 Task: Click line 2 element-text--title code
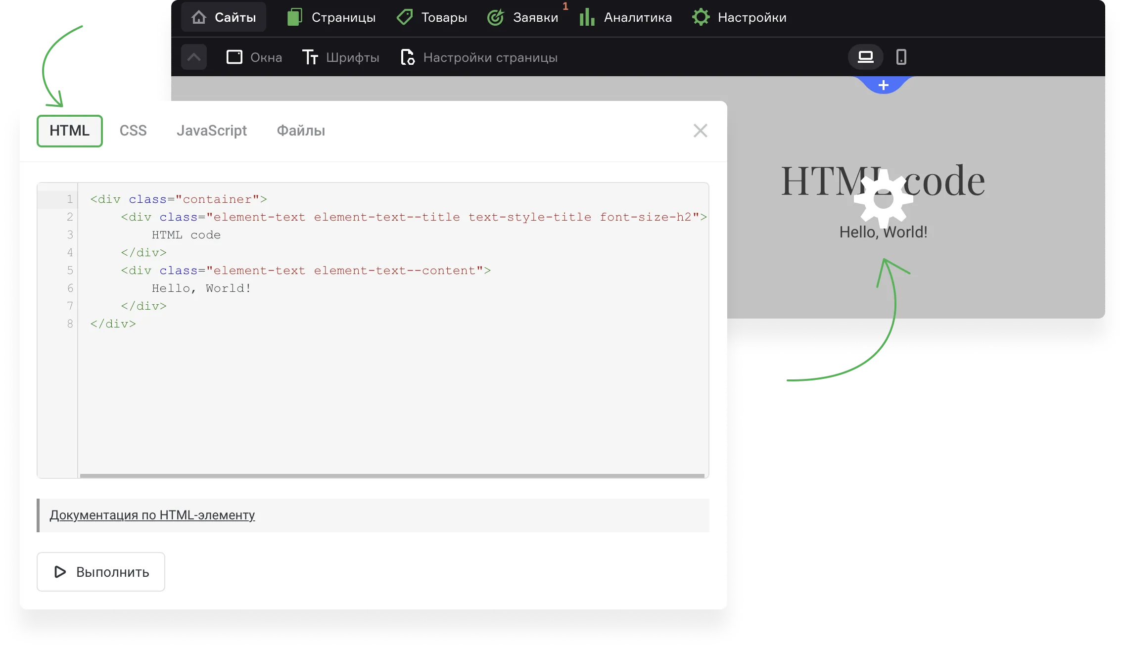tap(414, 217)
